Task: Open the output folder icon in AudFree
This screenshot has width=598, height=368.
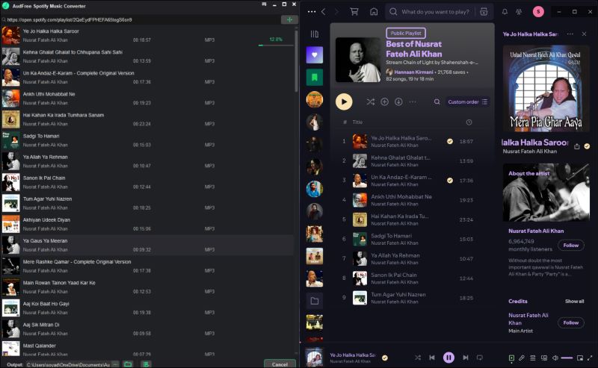Action: 128,364
